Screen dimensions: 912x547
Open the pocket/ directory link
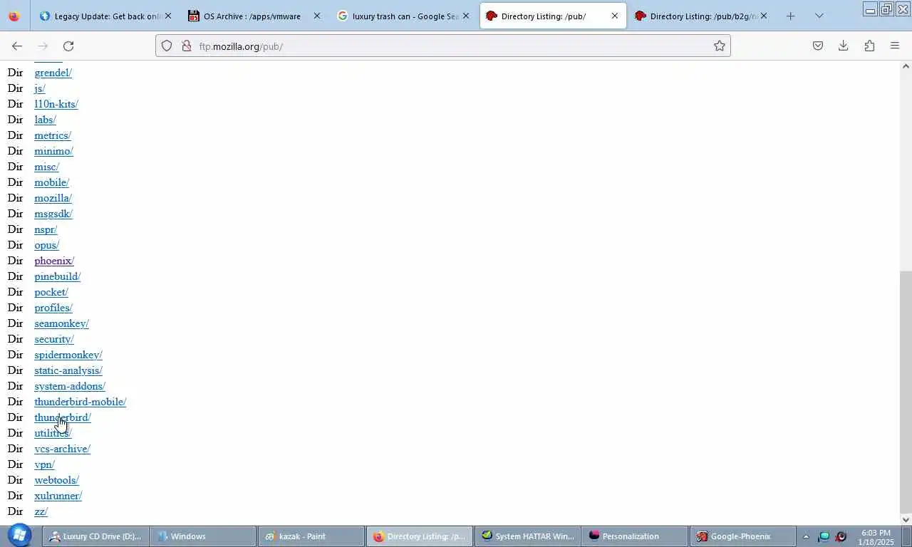tap(51, 292)
